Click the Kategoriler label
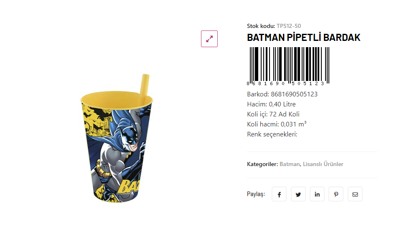 [x=262, y=164]
